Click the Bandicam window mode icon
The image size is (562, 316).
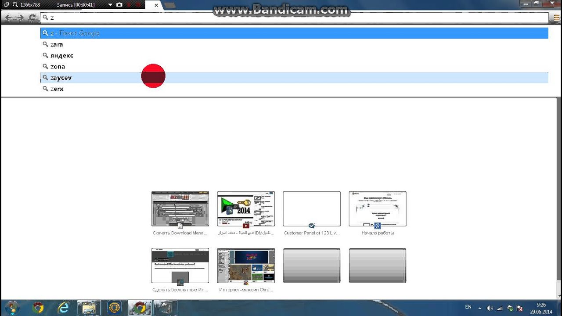point(7,5)
